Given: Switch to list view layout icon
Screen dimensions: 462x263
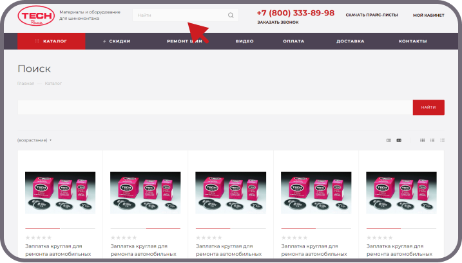Looking at the screenshot, I should coord(432,140).
